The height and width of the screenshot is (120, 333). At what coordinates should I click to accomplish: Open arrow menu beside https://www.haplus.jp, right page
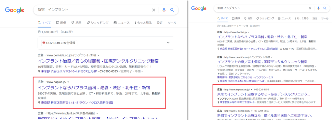[x=249, y=32]
